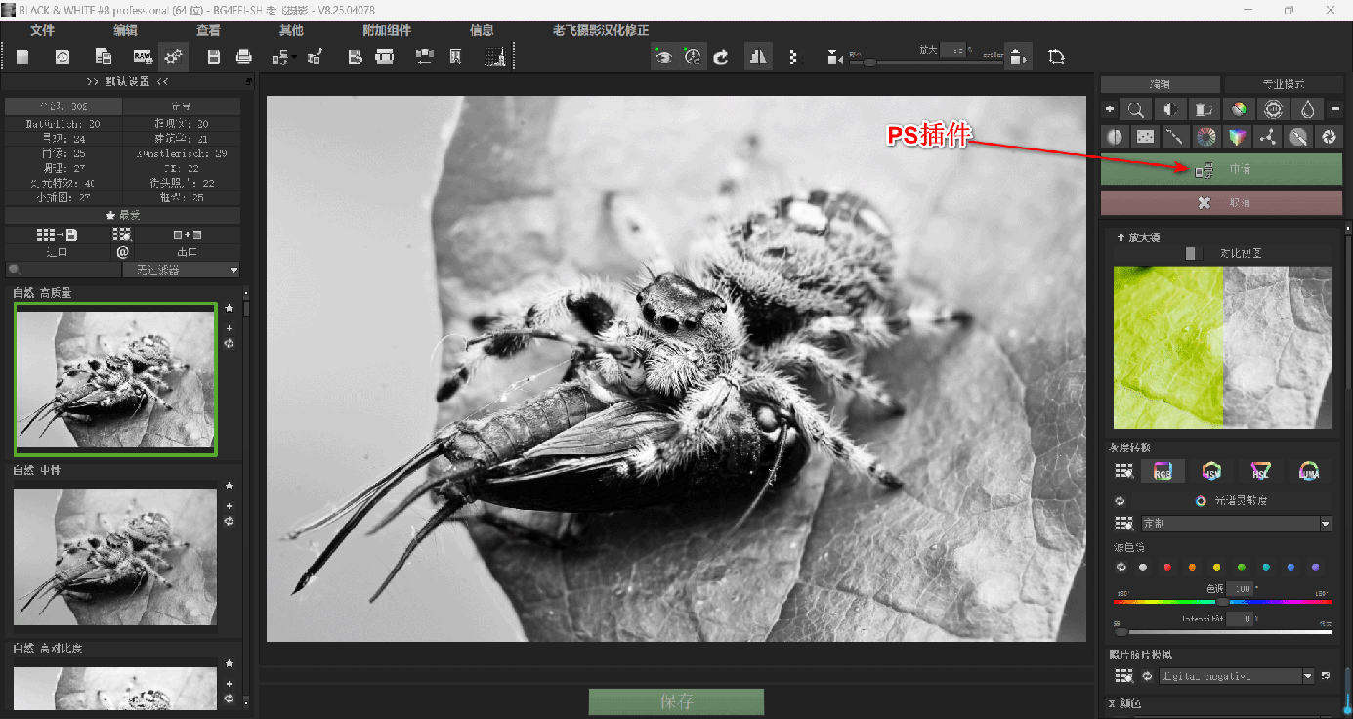Click the magnifier icon in edit panel

point(1136,109)
